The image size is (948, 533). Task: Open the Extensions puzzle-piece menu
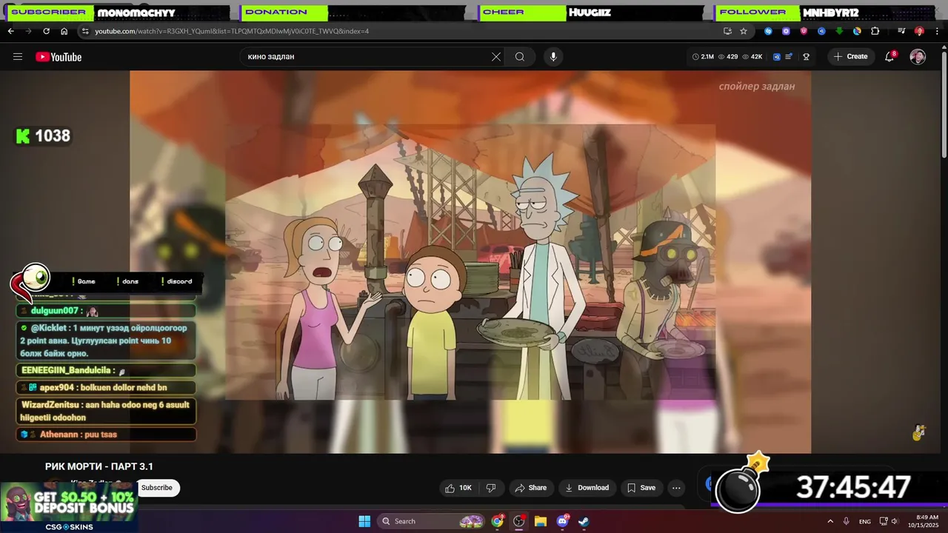[875, 31]
